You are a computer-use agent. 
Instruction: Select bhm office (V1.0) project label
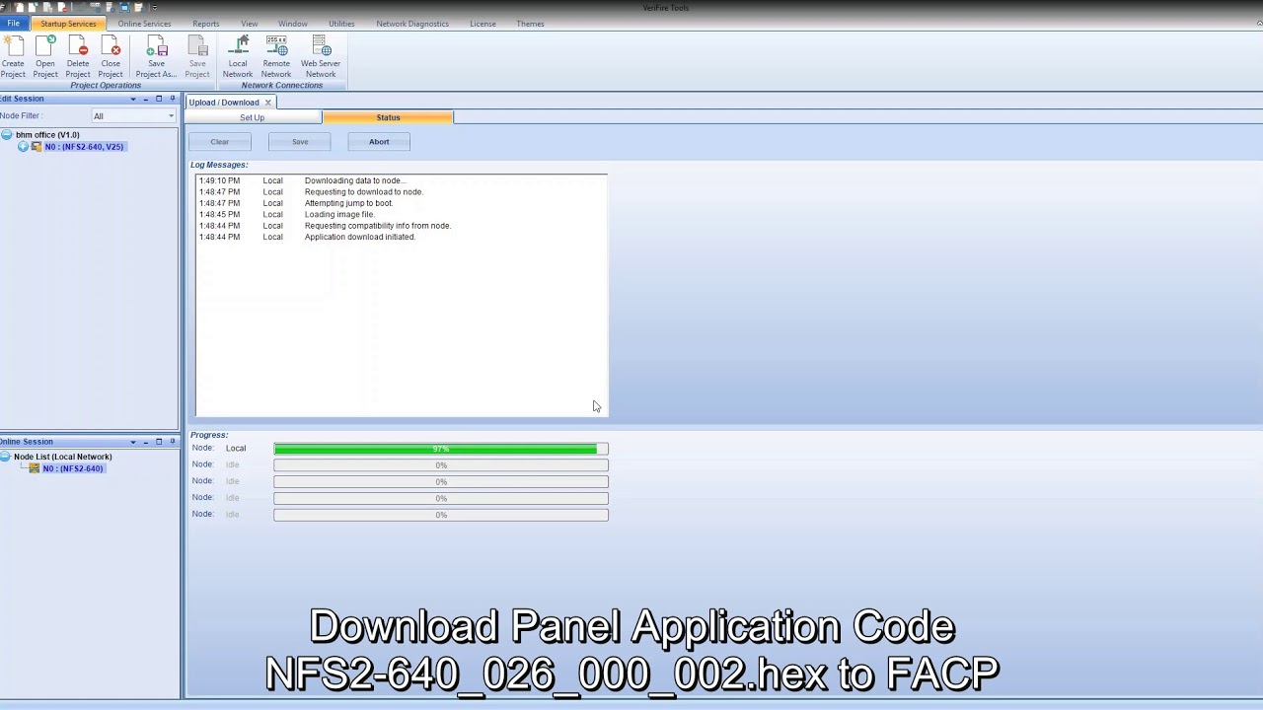(47, 135)
